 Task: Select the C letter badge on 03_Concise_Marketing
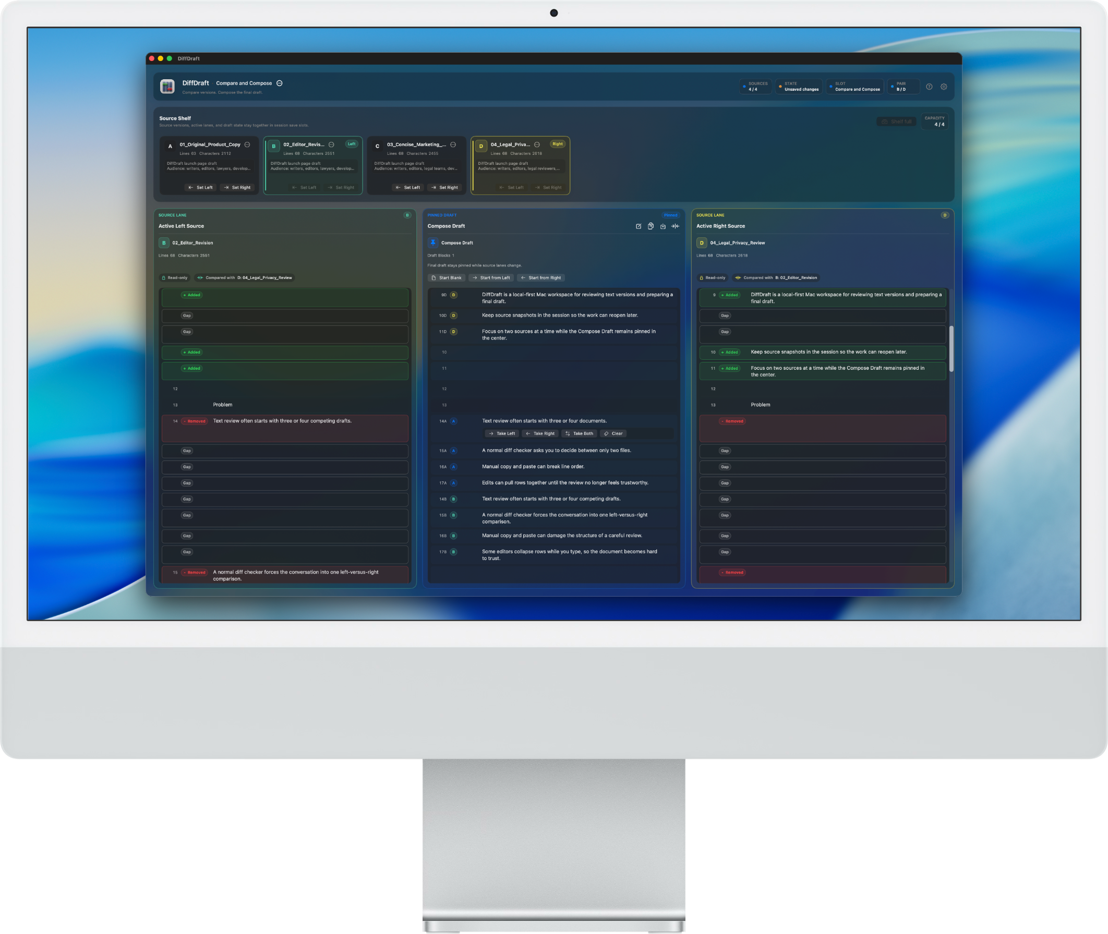click(378, 146)
